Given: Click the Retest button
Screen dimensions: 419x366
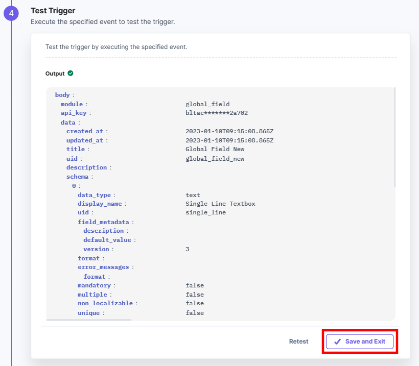Looking at the screenshot, I should click(298, 341).
